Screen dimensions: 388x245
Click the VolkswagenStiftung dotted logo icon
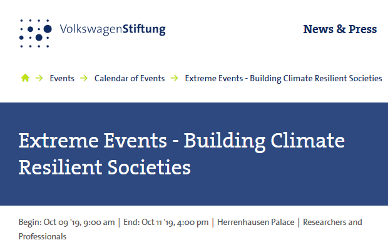click(36, 33)
